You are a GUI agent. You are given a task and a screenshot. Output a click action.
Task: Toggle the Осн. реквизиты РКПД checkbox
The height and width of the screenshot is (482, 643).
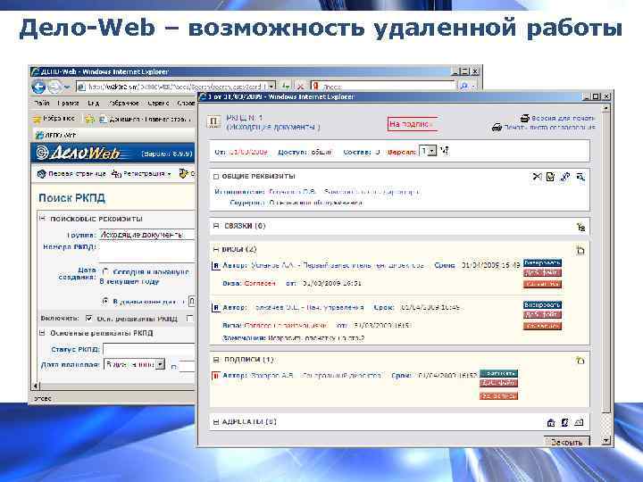click(x=89, y=318)
